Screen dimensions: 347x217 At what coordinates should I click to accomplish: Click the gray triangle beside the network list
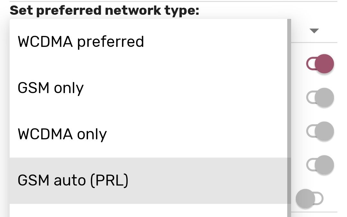pos(314,31)
